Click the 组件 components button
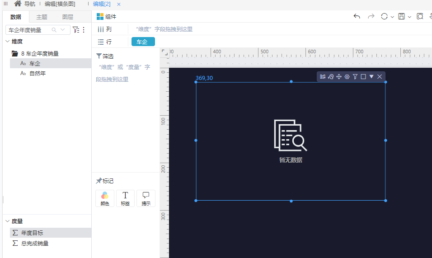The image size is (432, 258). [x=106, y=17]
